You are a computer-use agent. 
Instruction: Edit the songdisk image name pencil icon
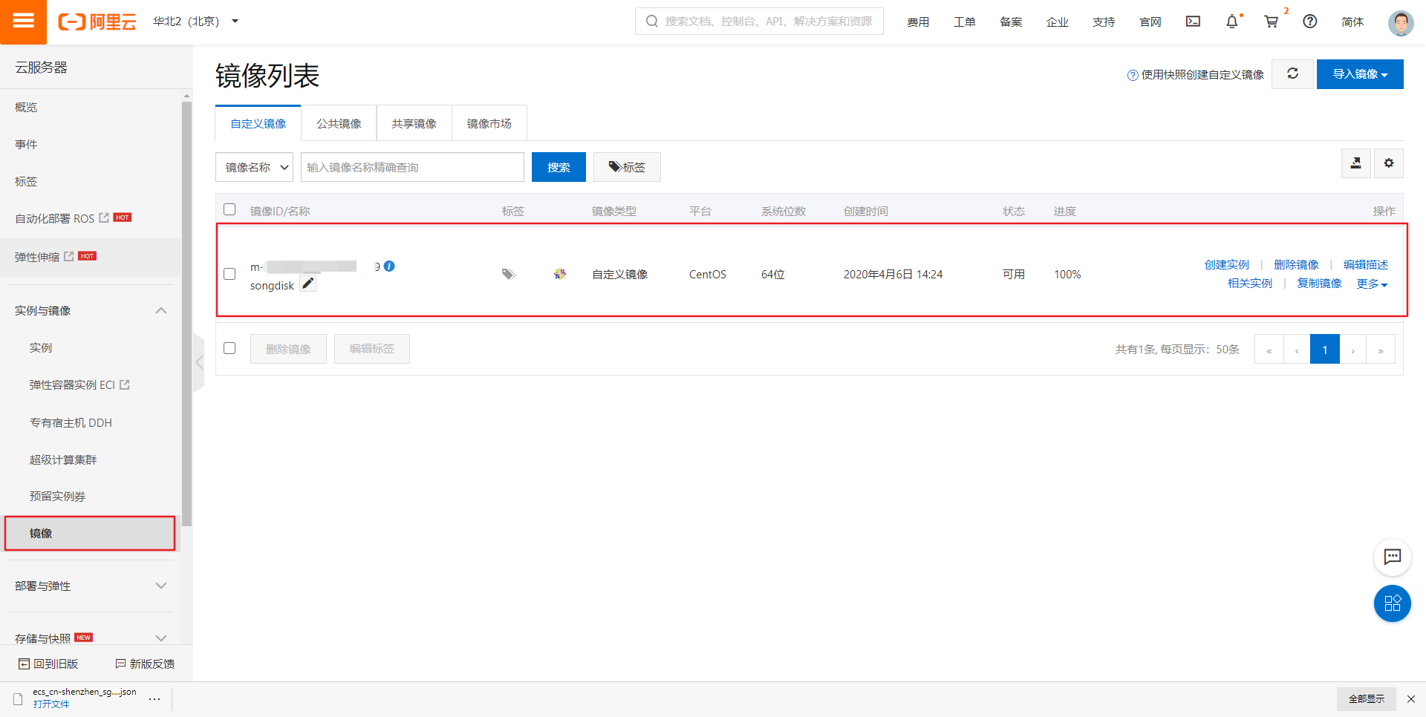(x=308, y=284)
